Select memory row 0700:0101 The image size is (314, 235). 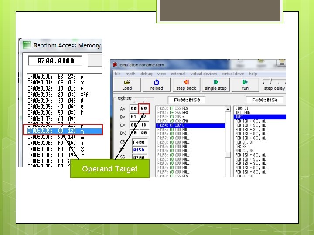point(65,83)
